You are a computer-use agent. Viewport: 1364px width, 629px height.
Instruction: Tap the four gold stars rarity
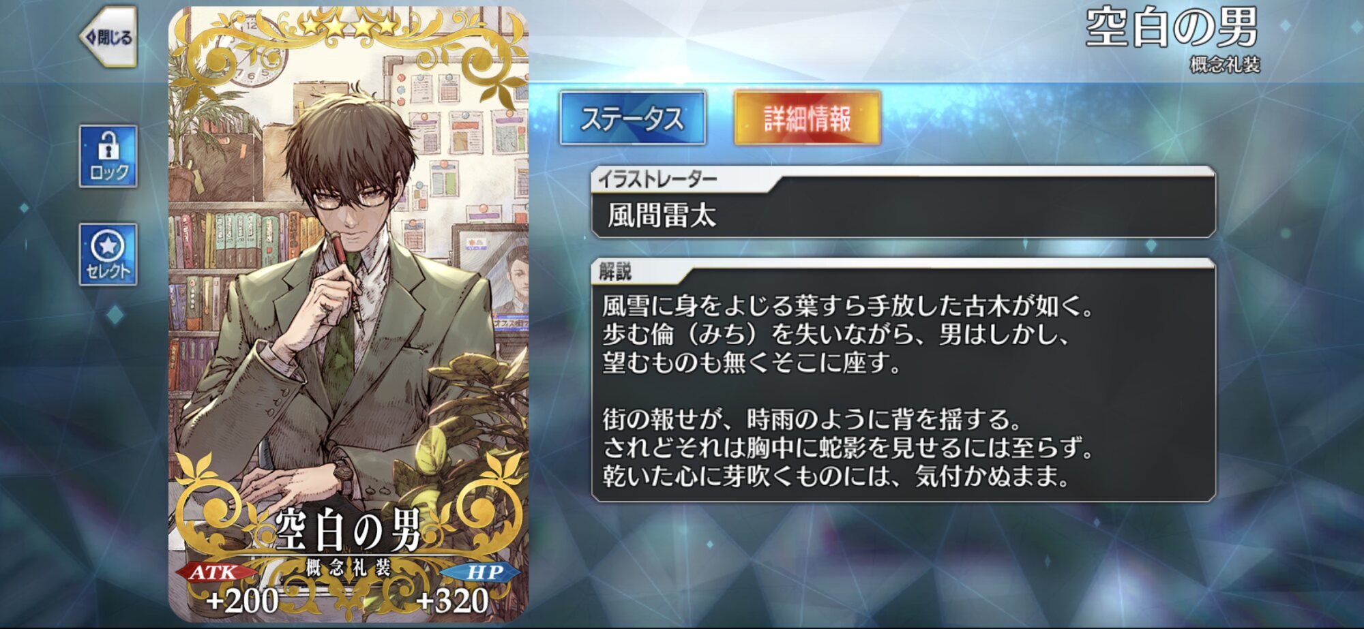click(349, 25)
